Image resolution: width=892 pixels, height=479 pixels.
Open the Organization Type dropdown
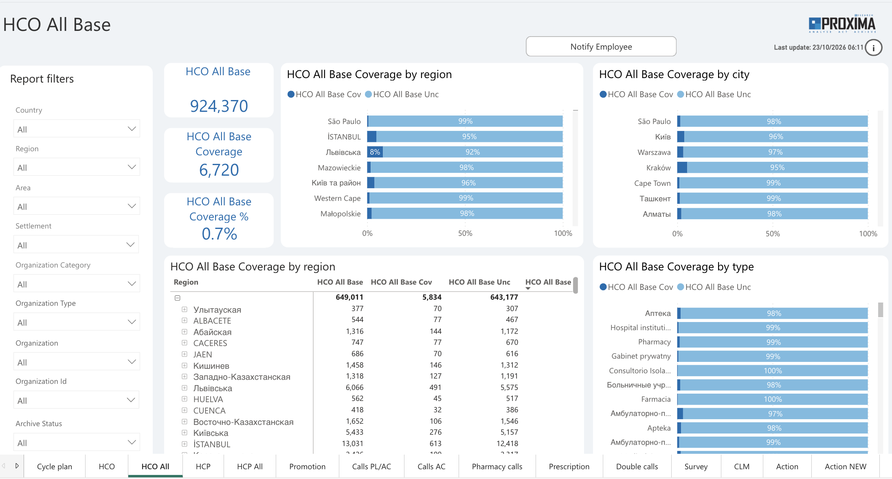(x=77, y=322)
